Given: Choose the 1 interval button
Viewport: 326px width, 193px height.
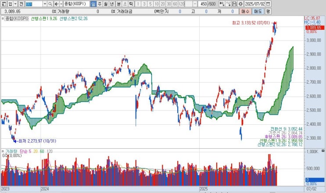Looking at the screenshot, I should coord(138,4).
